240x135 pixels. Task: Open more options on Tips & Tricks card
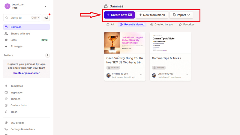pyautogui.click(x=187, y=75)
